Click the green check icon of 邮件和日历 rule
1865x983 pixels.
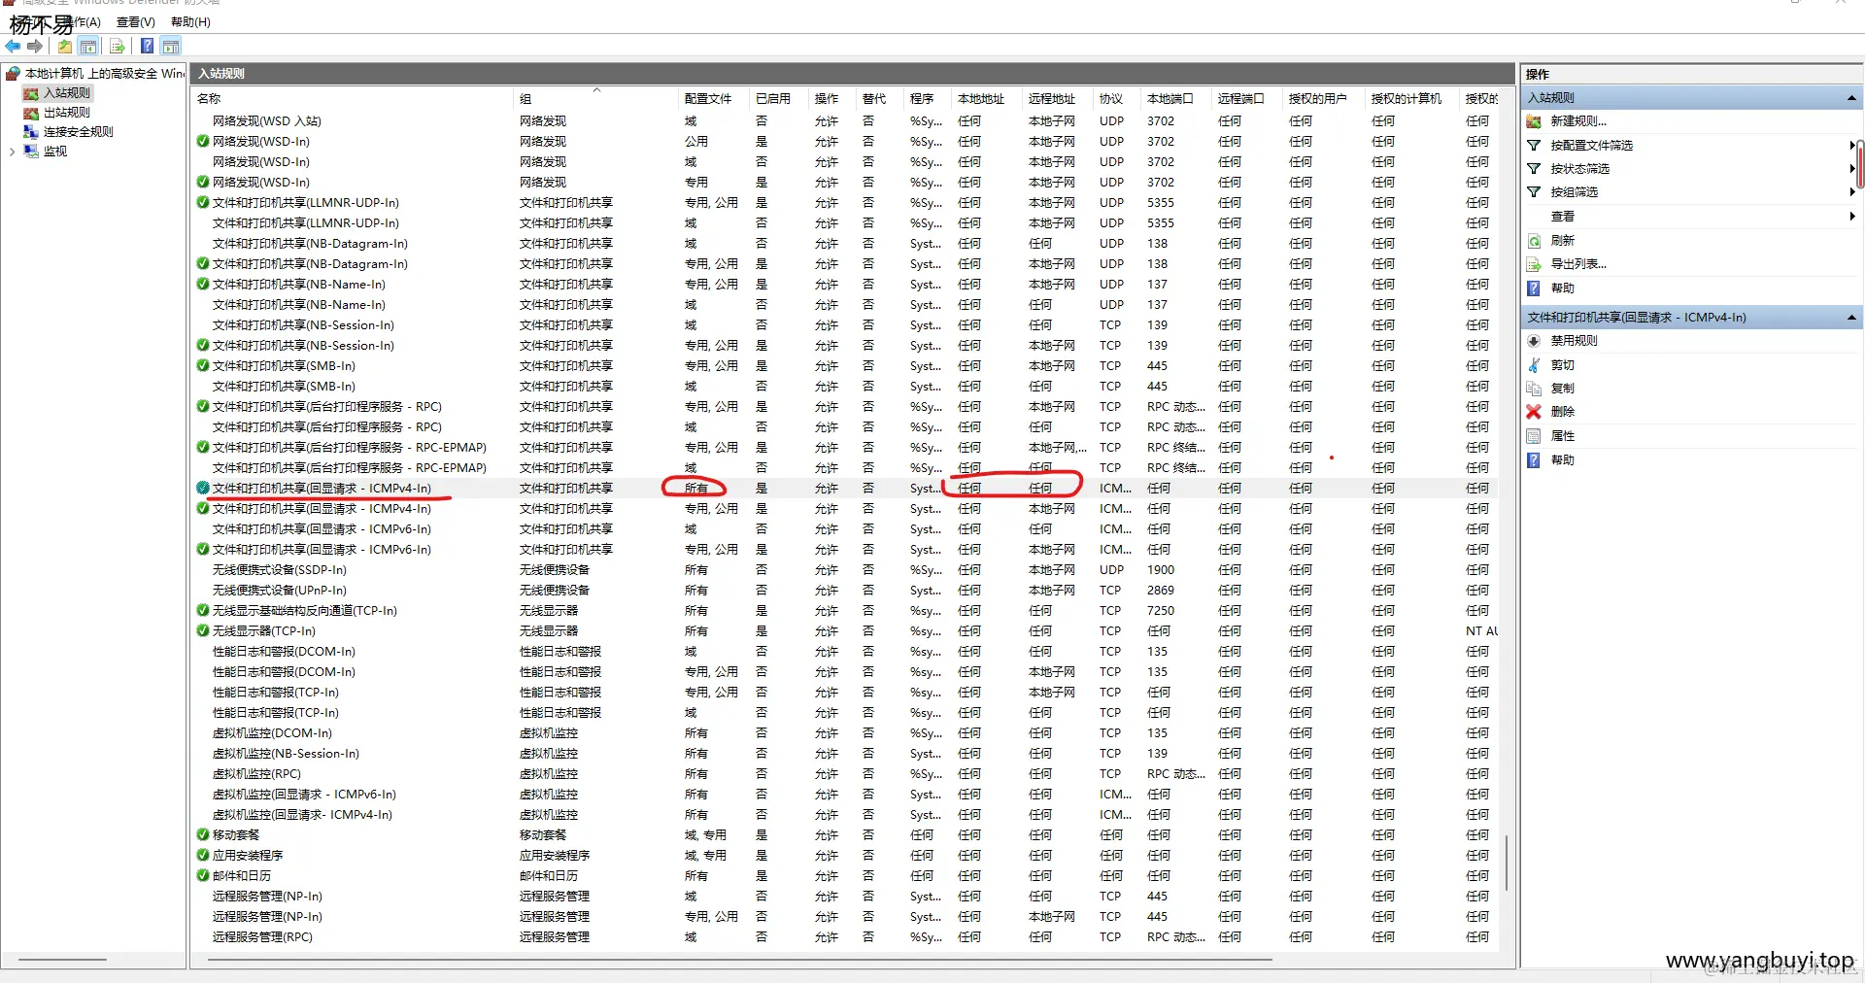click(x=203, y=875)
